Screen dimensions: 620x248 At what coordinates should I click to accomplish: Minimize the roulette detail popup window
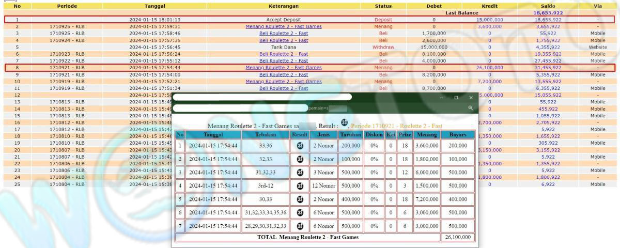click(x=442, y=97)
